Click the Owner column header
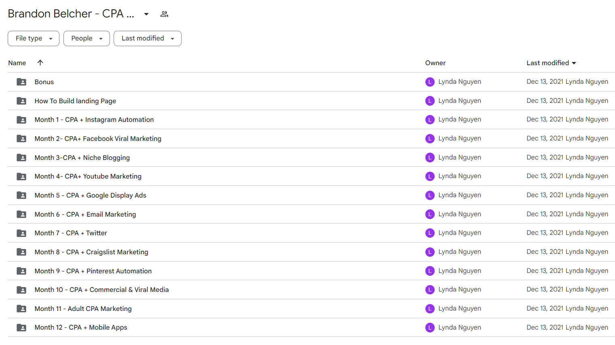The width and height of the screenshot is (615, 345). 435,63
